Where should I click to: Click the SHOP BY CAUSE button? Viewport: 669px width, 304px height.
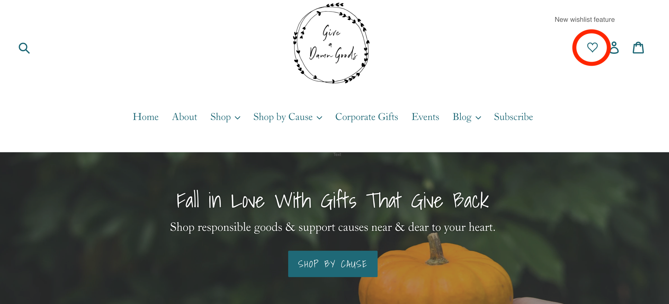333,264
